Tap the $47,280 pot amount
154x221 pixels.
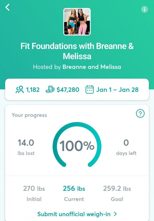point(68,90)
